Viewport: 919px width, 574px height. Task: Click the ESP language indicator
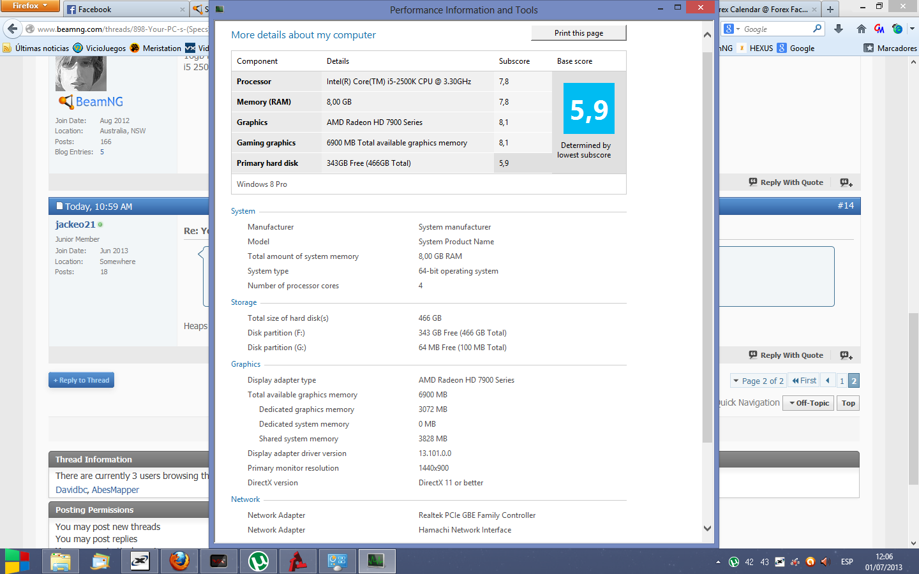(847, 562)
